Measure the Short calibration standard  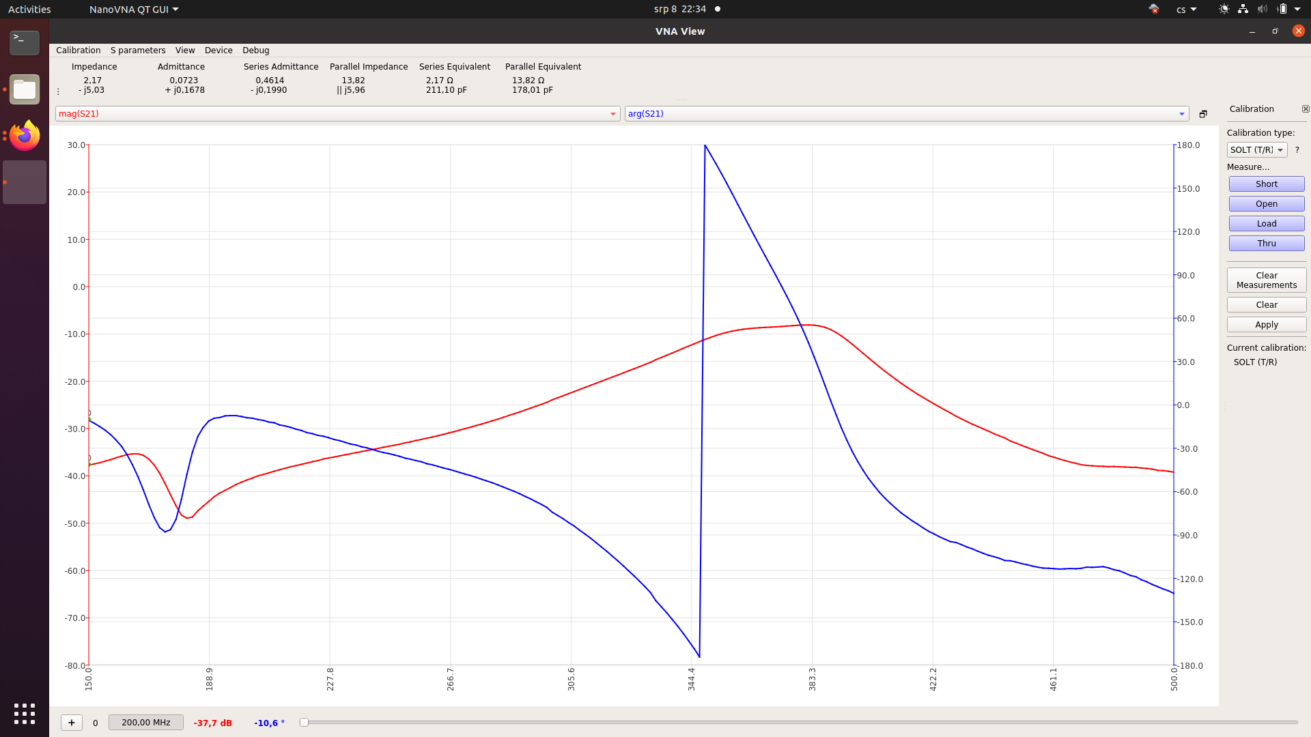[1266, 184]
